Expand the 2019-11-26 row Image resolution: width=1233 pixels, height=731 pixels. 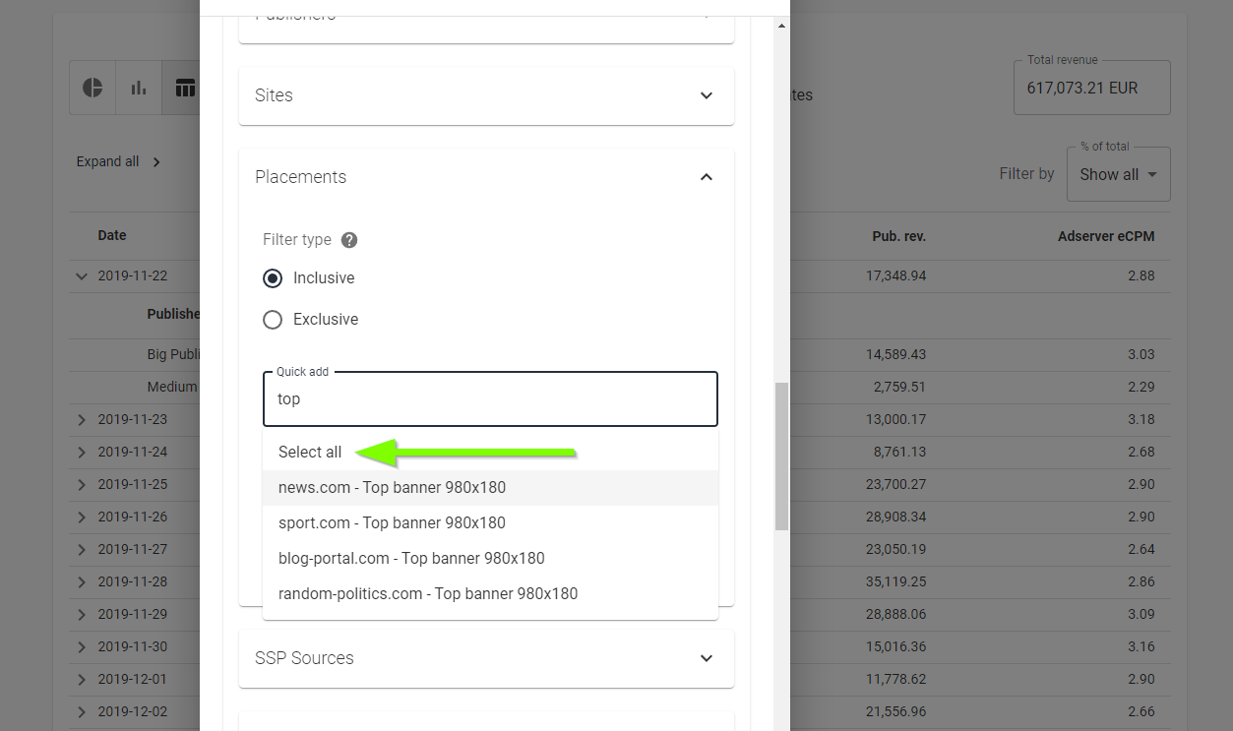(82, 517)
